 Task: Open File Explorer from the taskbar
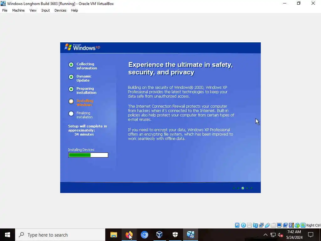pyautogui.click(x=113, y=235)
